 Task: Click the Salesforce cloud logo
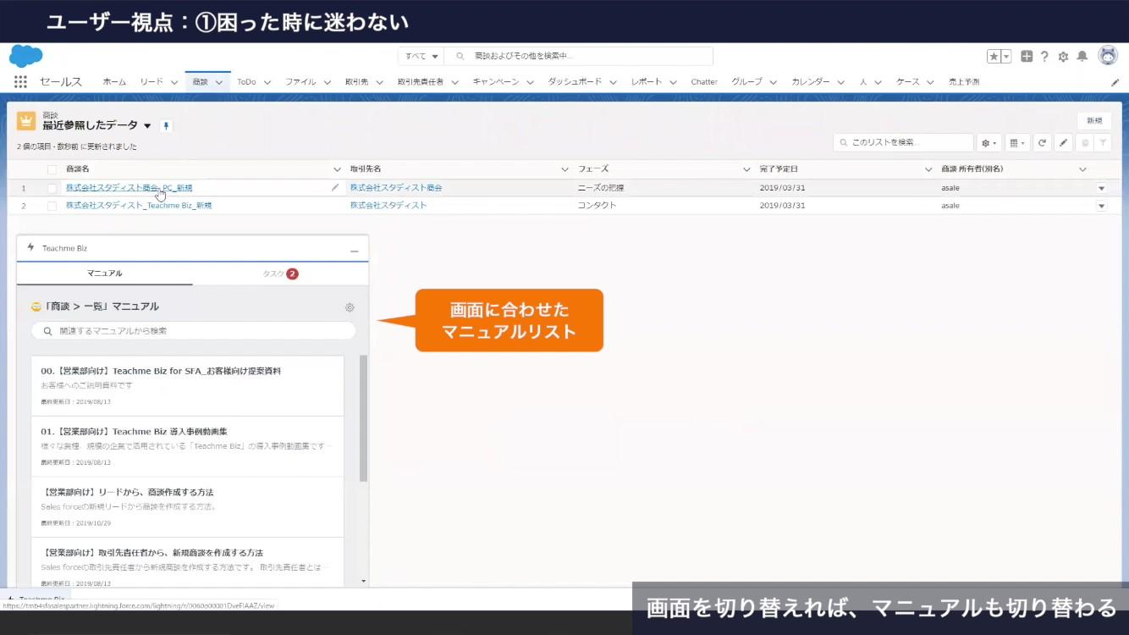[26, 56]
